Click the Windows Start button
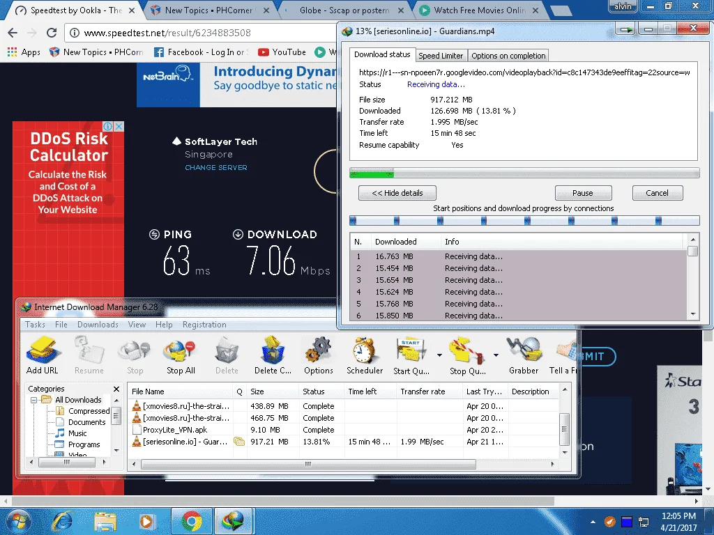714x535 pixels. click(x=19, y=521)
